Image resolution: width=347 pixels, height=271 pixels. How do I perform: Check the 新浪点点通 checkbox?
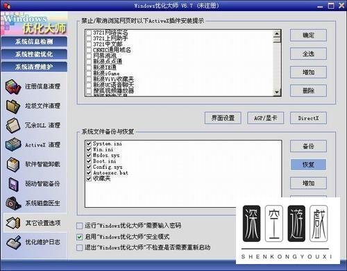(89, 61)
